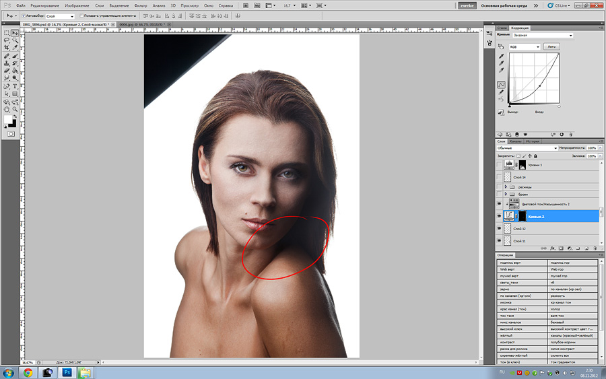Run the зерно action button
The image size is (606, 379).
pyautogui.click(x=522, y=289)
